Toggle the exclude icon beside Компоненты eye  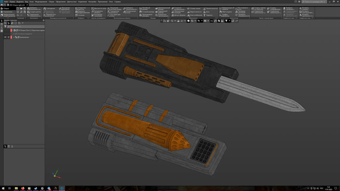[x=9, y=37]
